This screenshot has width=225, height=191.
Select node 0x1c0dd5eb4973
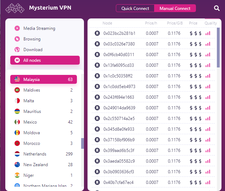153,86
